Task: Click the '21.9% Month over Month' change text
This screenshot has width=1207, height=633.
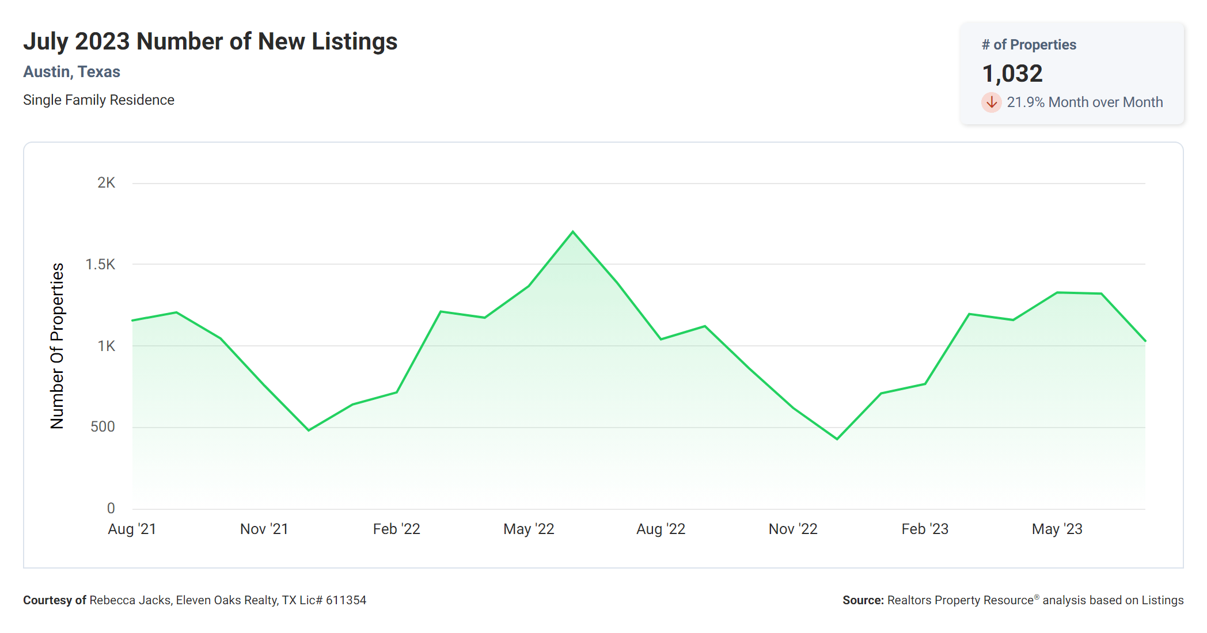Action: pyautogui.click(x=1084, y=102)
